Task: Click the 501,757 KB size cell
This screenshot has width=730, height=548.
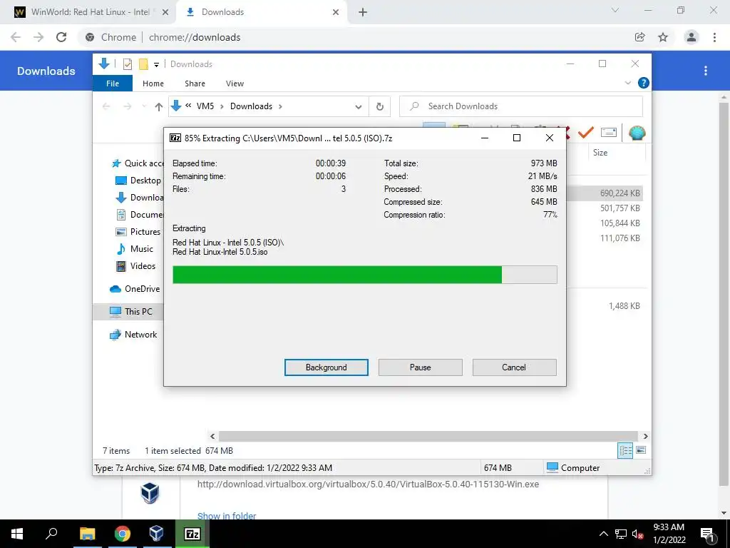Action: [x=620, y=208]
